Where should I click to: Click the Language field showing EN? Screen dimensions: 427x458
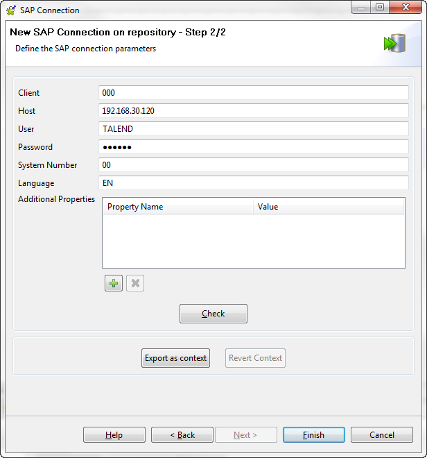pyautogui.click(x=253, y=183)
